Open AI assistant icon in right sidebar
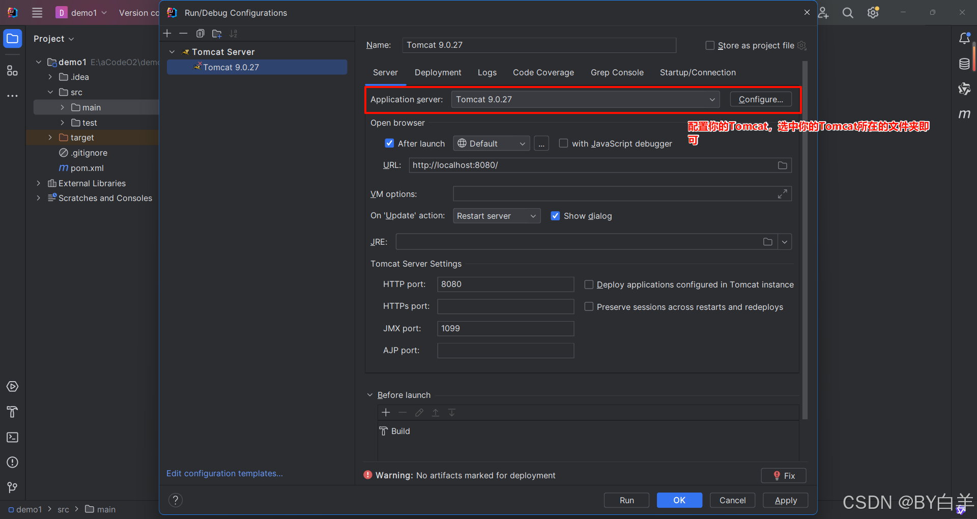Image resolution: width=977 pixels, height=519 pixels. (x=964, y=89)
